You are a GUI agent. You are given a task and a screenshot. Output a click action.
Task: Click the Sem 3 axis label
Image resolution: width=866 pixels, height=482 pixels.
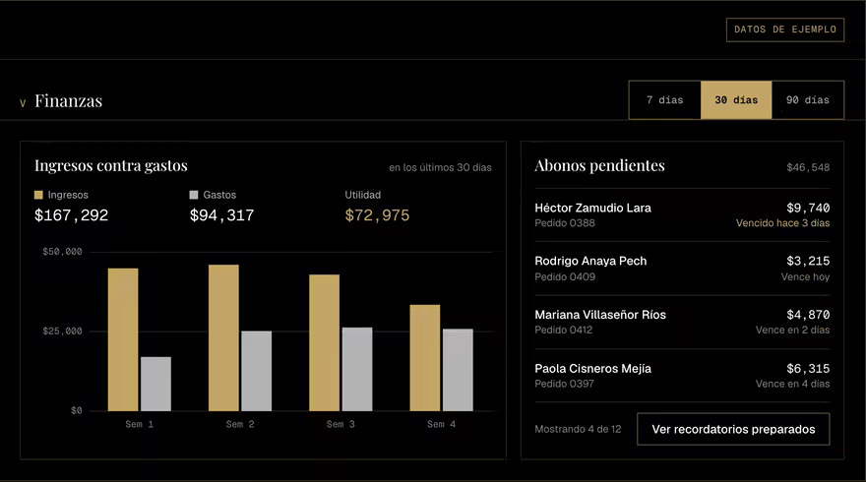click(340, 424)
